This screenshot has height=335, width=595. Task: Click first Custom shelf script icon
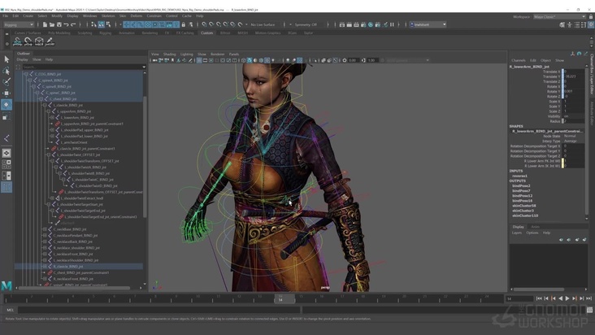pos(17,41)
